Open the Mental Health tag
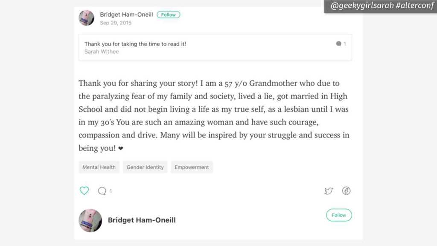The width and height of the screenshot is (437, 246). pos(99,167)
